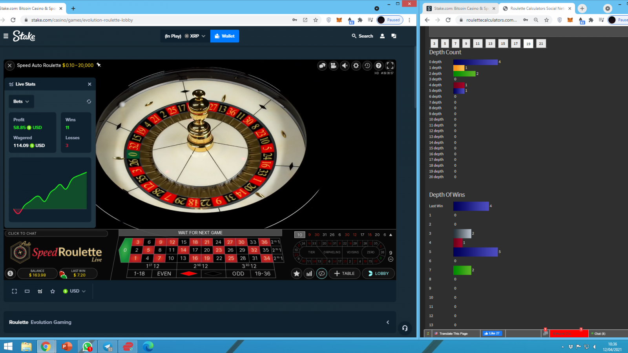Select ORPHELINS racetrack bet
The width and height of the screenshot is (628, 353).
tap(332, 252)
